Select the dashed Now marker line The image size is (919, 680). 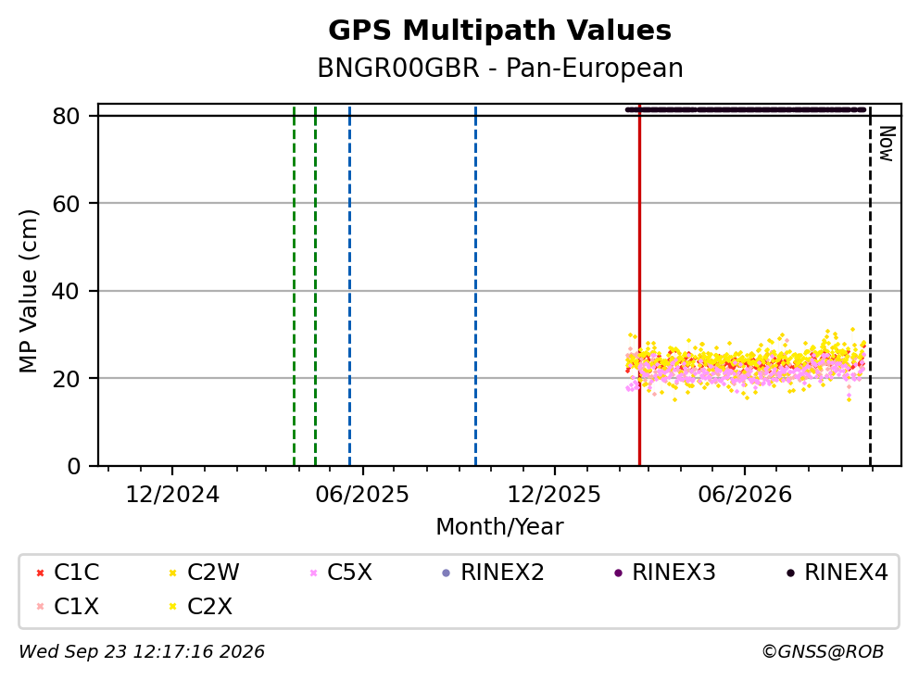coord(870,285)
